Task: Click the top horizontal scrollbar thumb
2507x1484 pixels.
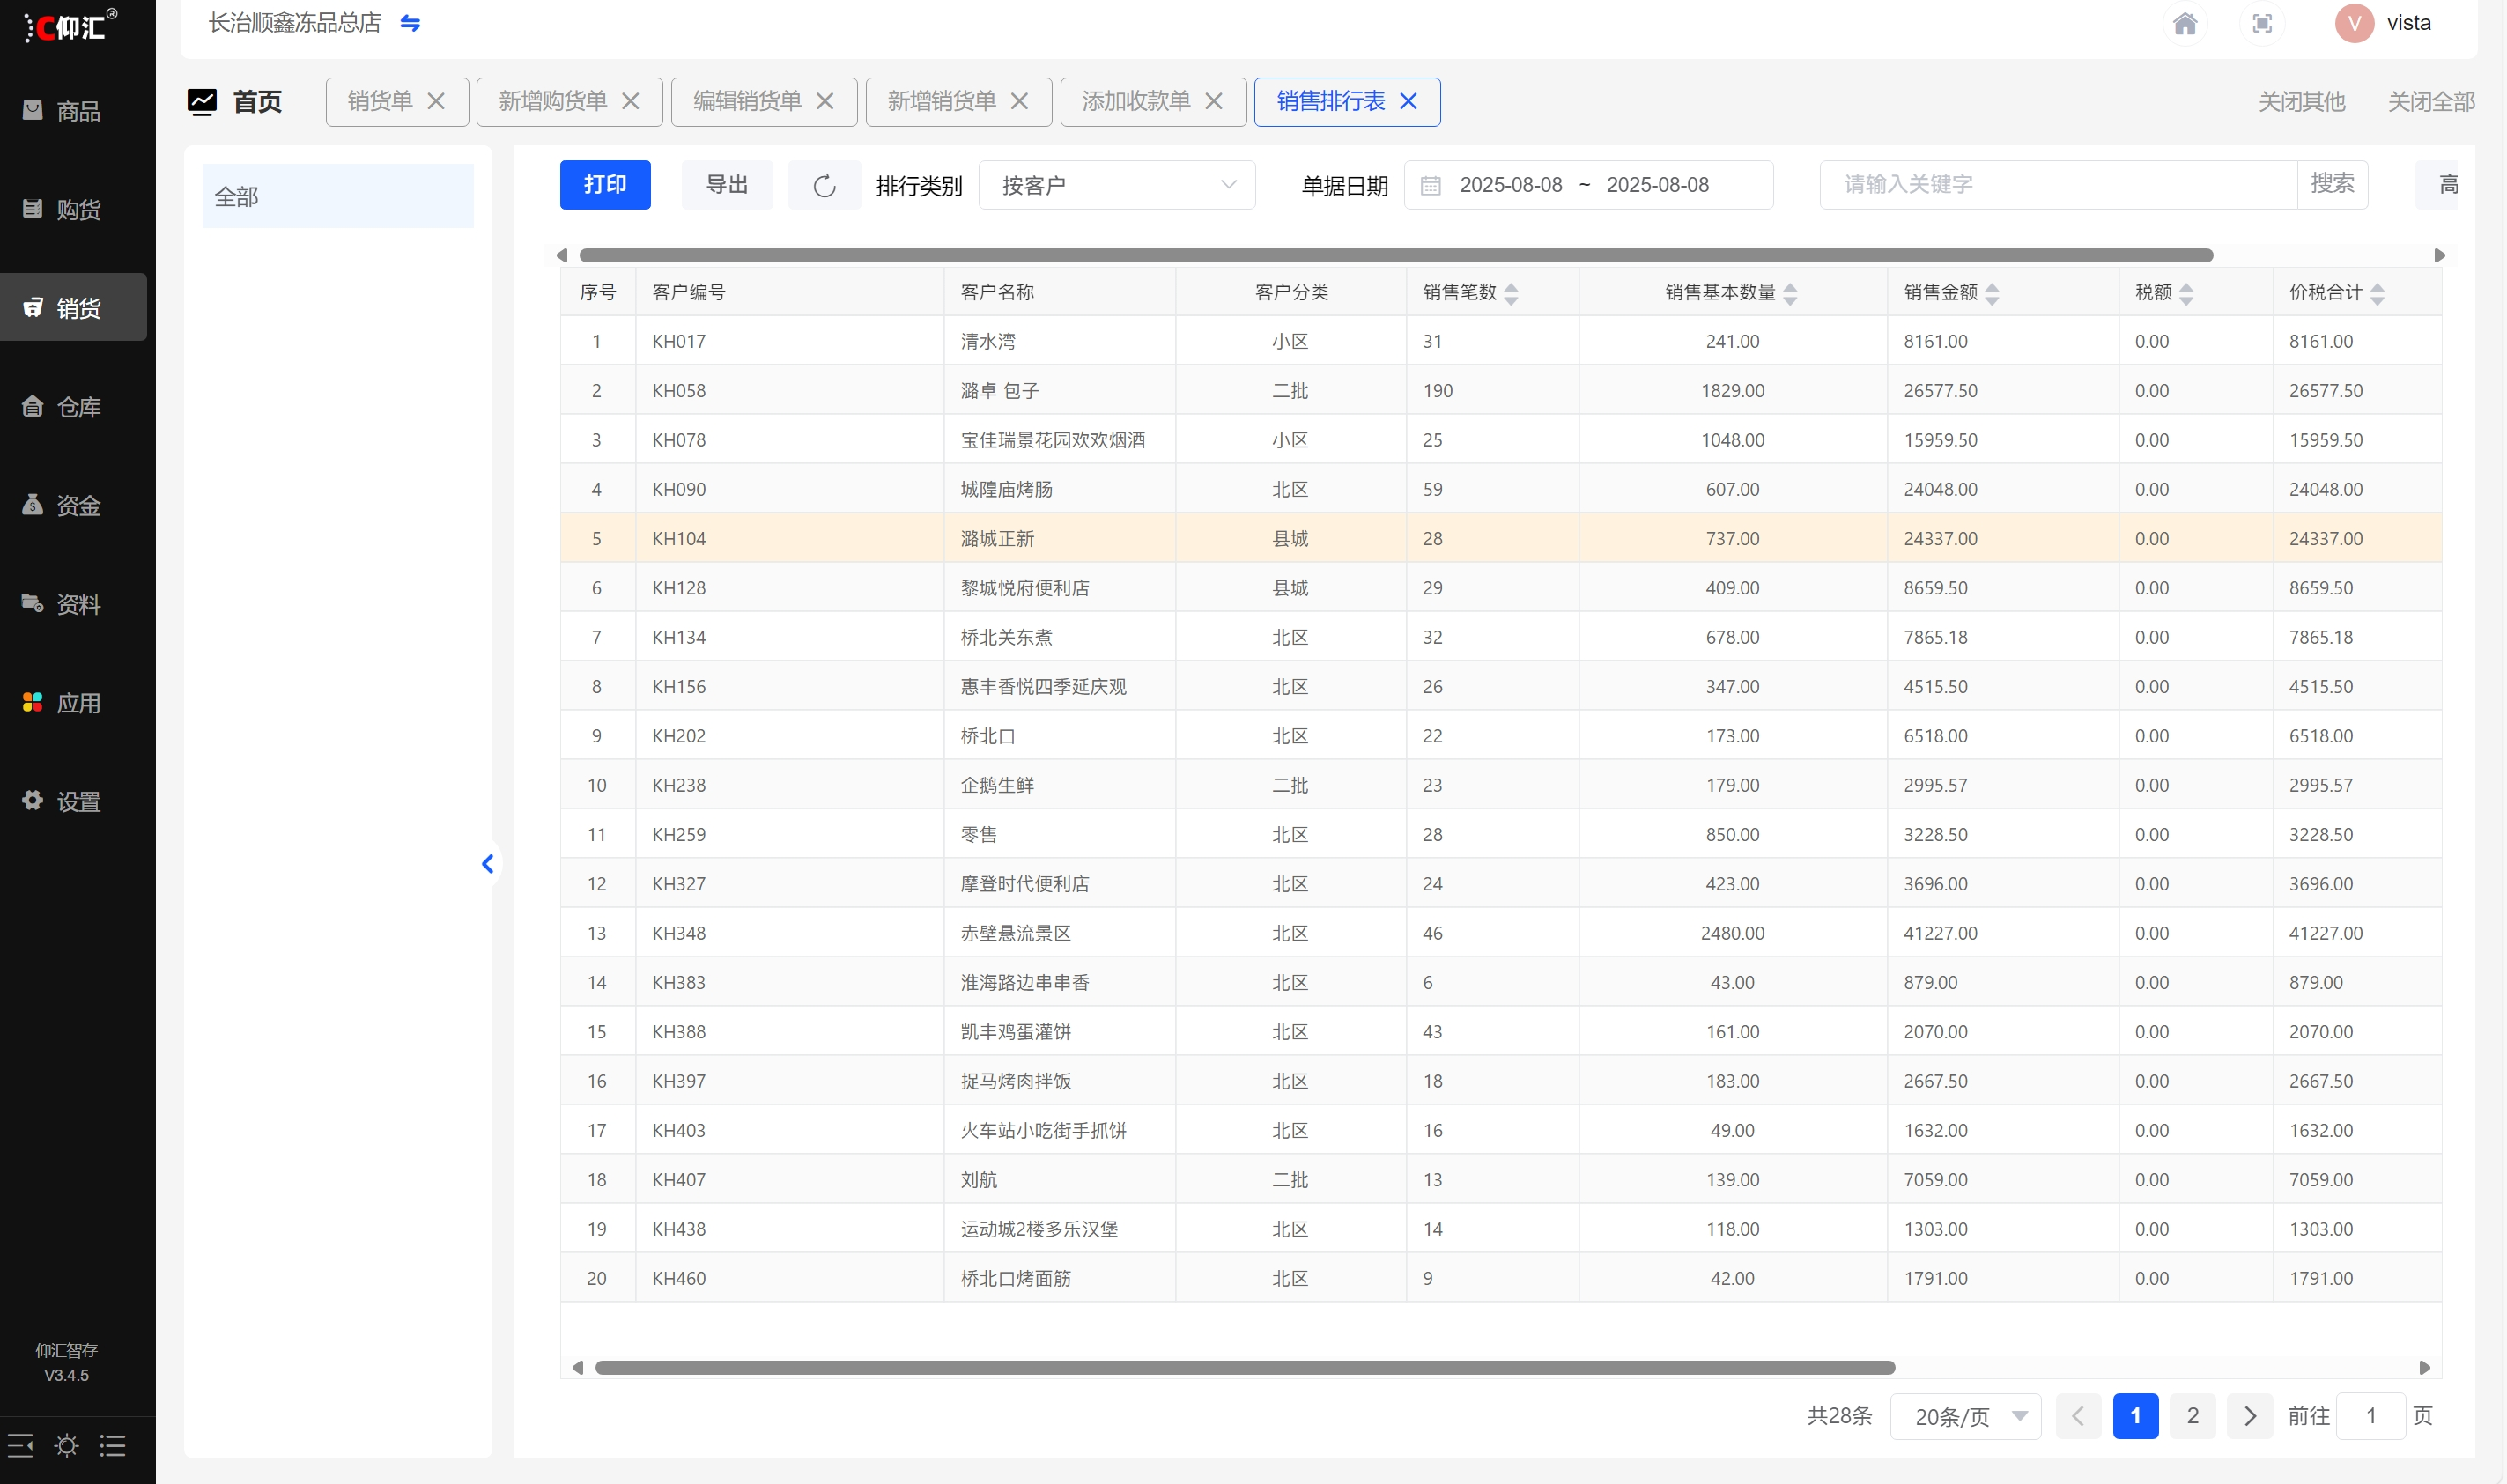Action: click(x=1396, y=255)
